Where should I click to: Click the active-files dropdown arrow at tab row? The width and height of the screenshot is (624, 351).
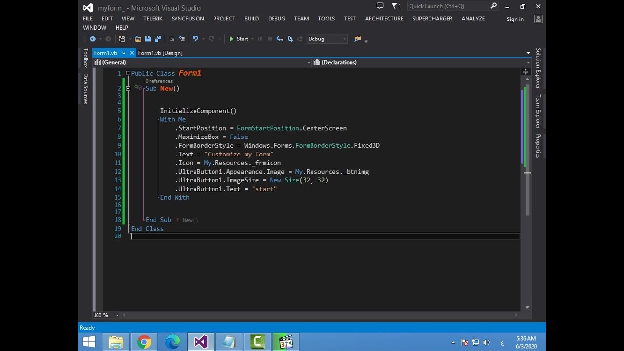(x=528, y=53)
